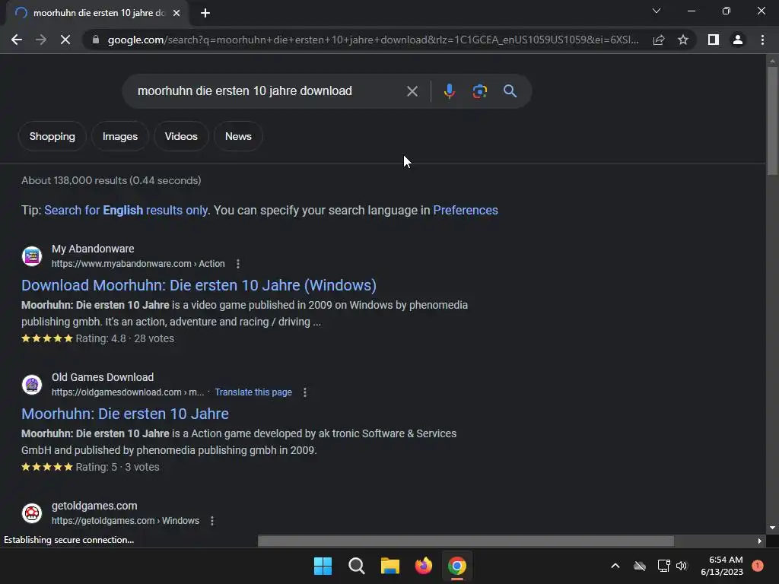Viewport: 779px width, 584px height.
Task: Search by image with Google Lens
Action: tap(479, 91)
